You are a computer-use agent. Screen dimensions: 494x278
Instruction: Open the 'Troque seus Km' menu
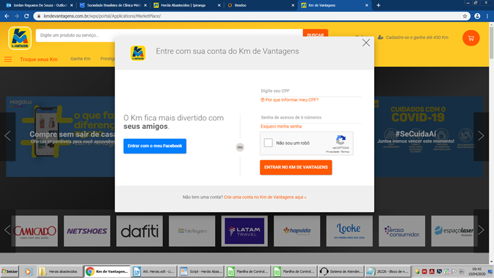[x=38, y=59]
